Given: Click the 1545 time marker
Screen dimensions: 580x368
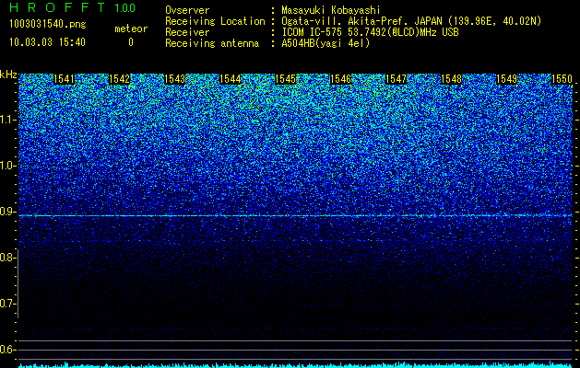Looking at the screenshot, I should click(x=286, y=79).
